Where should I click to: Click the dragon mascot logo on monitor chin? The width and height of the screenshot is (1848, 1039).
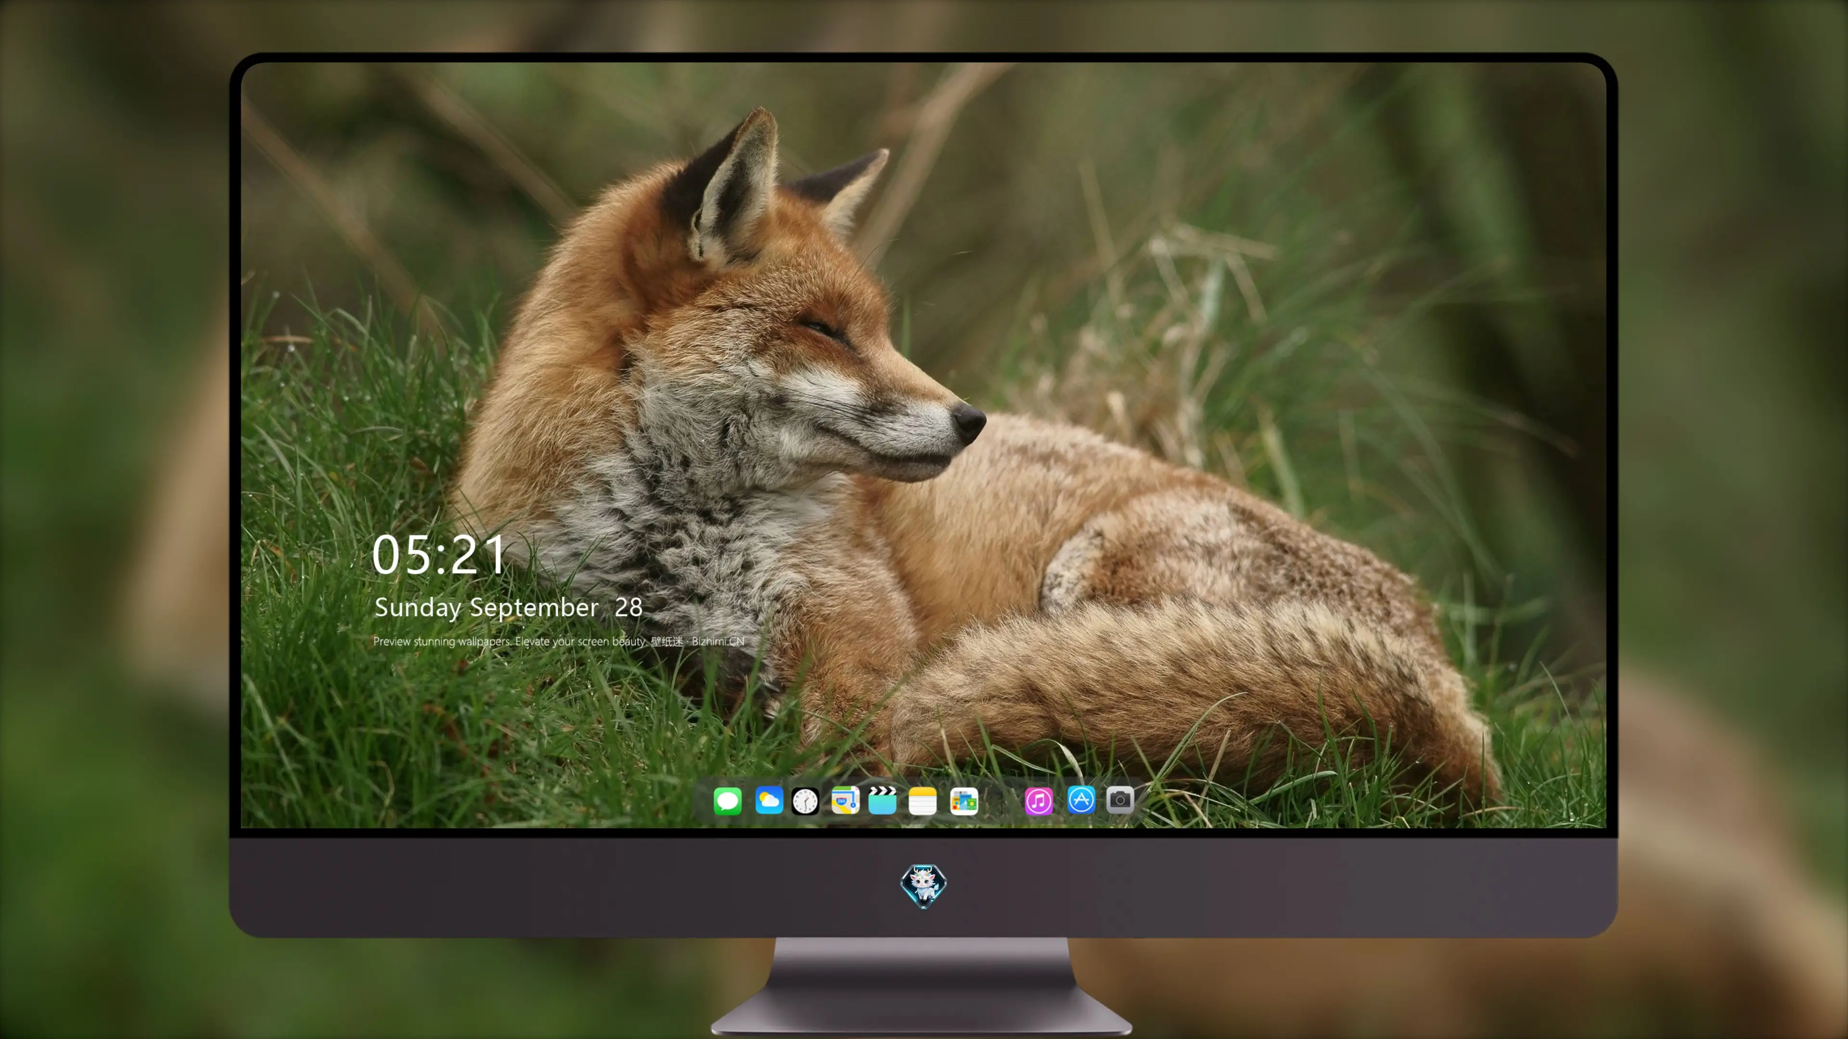(x=924, y=886)
